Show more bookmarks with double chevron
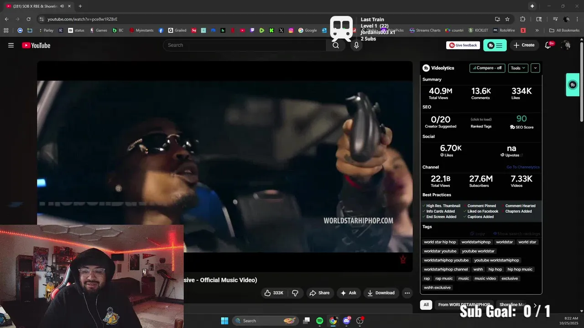Viewport: 584px width, 328px height. click(x=537, y=31)
